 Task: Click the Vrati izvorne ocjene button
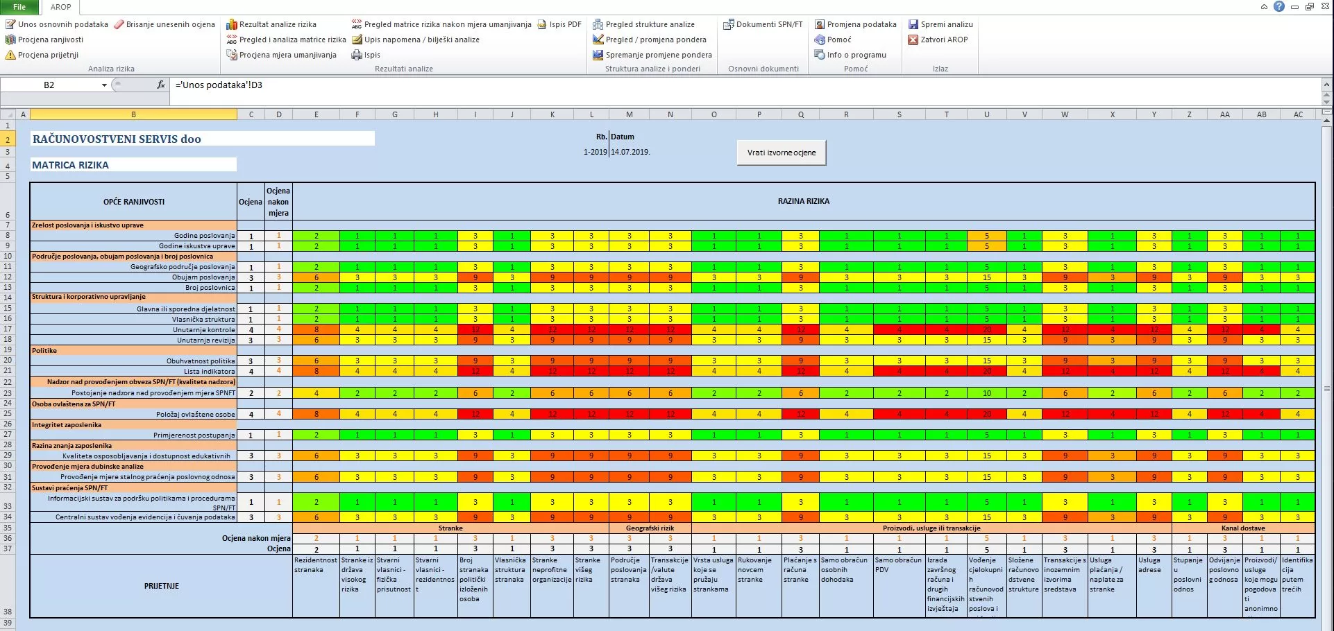(x=782, y=153)
